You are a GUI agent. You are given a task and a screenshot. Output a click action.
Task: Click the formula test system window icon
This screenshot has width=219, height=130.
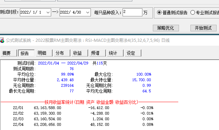tap(2, 40)
